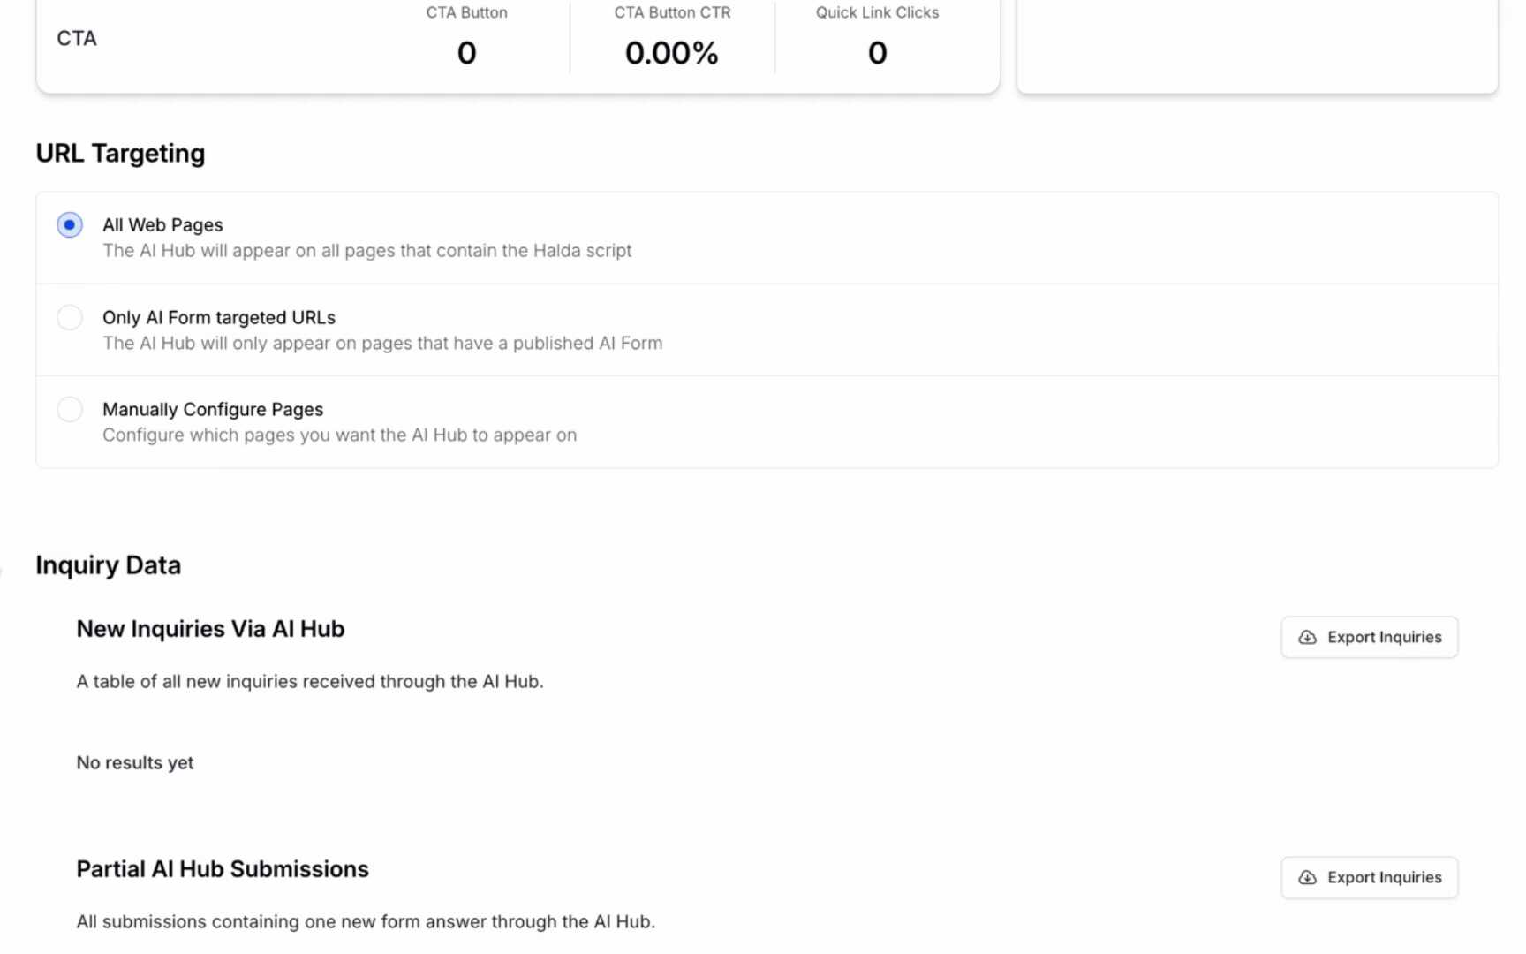Click the 'No results yet' message

(x=135, y=763)
